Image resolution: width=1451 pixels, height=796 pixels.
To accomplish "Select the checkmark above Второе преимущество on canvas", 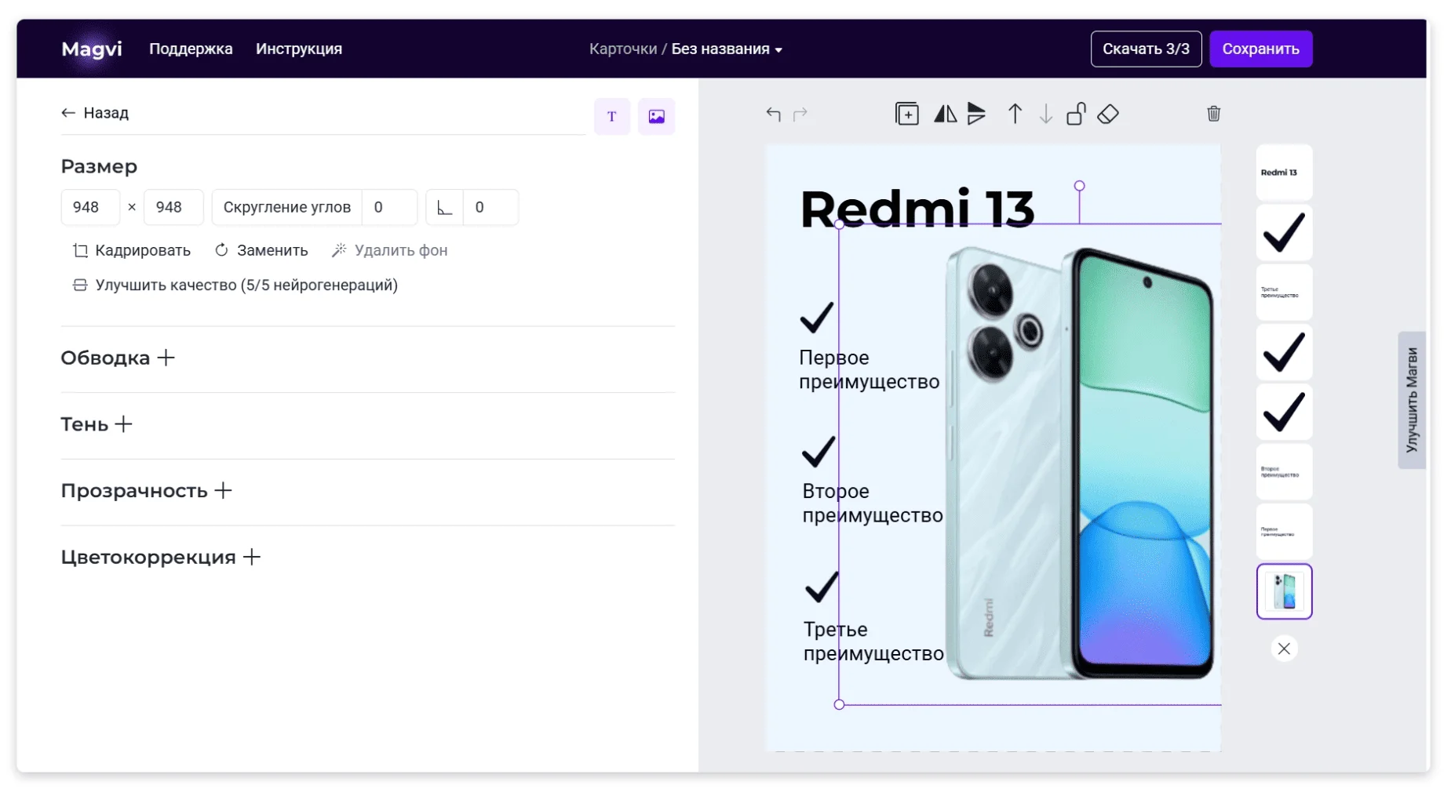I will (819, 452).
